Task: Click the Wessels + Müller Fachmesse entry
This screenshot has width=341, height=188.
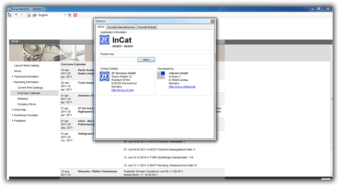Action: click(98, 171)
